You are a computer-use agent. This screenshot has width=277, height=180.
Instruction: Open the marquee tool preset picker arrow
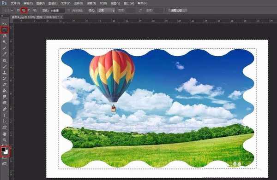(x=12, y=11)
